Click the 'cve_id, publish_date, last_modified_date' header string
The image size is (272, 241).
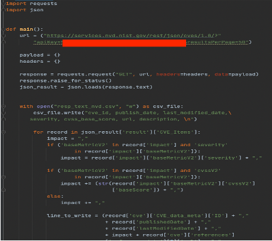(158, 113)
